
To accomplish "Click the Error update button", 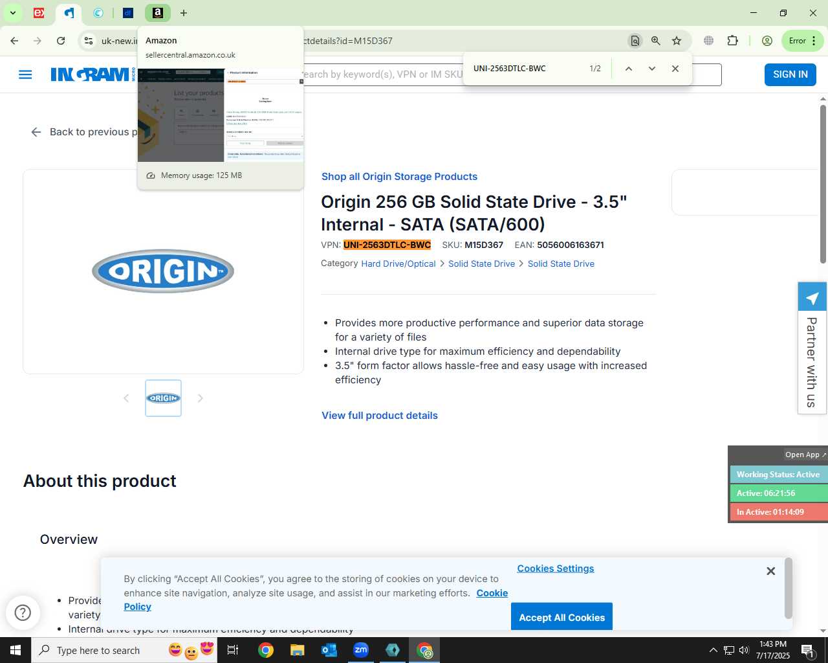I will coord(802,41).
